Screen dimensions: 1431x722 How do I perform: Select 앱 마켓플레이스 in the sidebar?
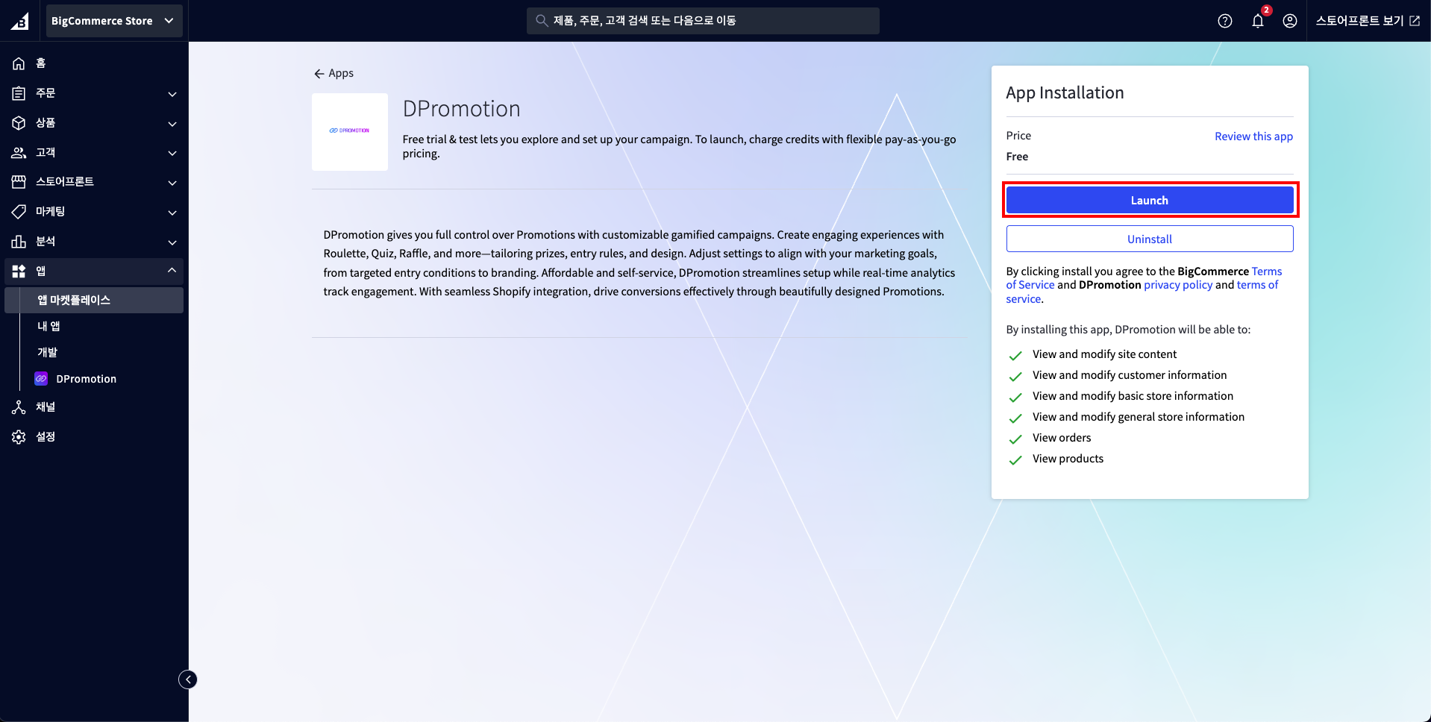pos(94,300)
